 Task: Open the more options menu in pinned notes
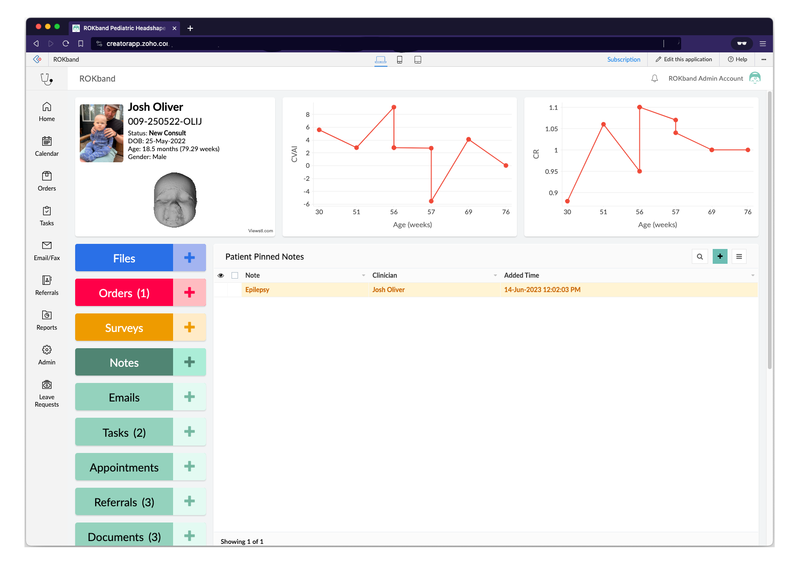pyautogui.click(x=739, y=256)
